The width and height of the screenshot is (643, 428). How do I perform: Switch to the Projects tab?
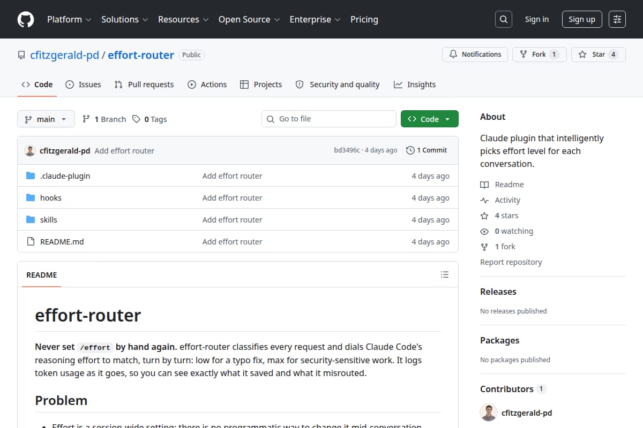(261, 85)
